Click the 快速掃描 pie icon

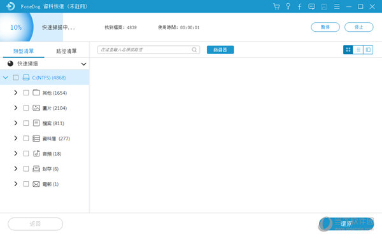tap(10, 64)
